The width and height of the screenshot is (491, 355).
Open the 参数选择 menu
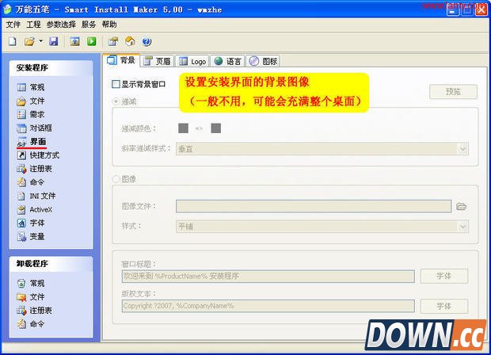point(61,25)
